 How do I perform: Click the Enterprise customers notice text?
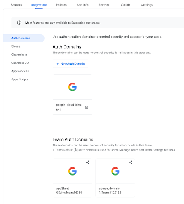point(63,23)
